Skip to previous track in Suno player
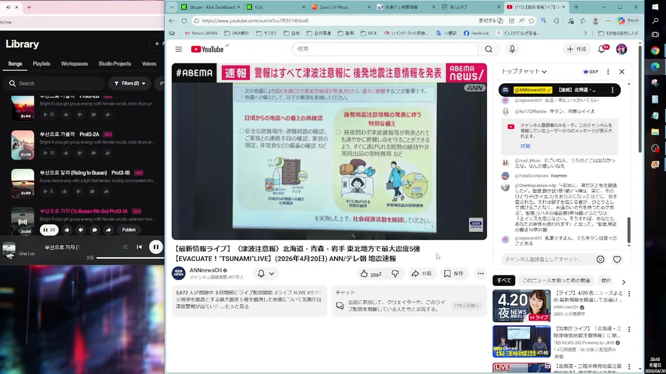666x374 pixels. click(x=139, y=247)
